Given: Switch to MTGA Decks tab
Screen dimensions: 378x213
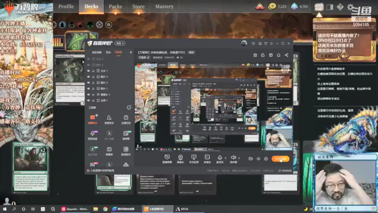Looking at the screenshot, I should (x=91, y=7).
